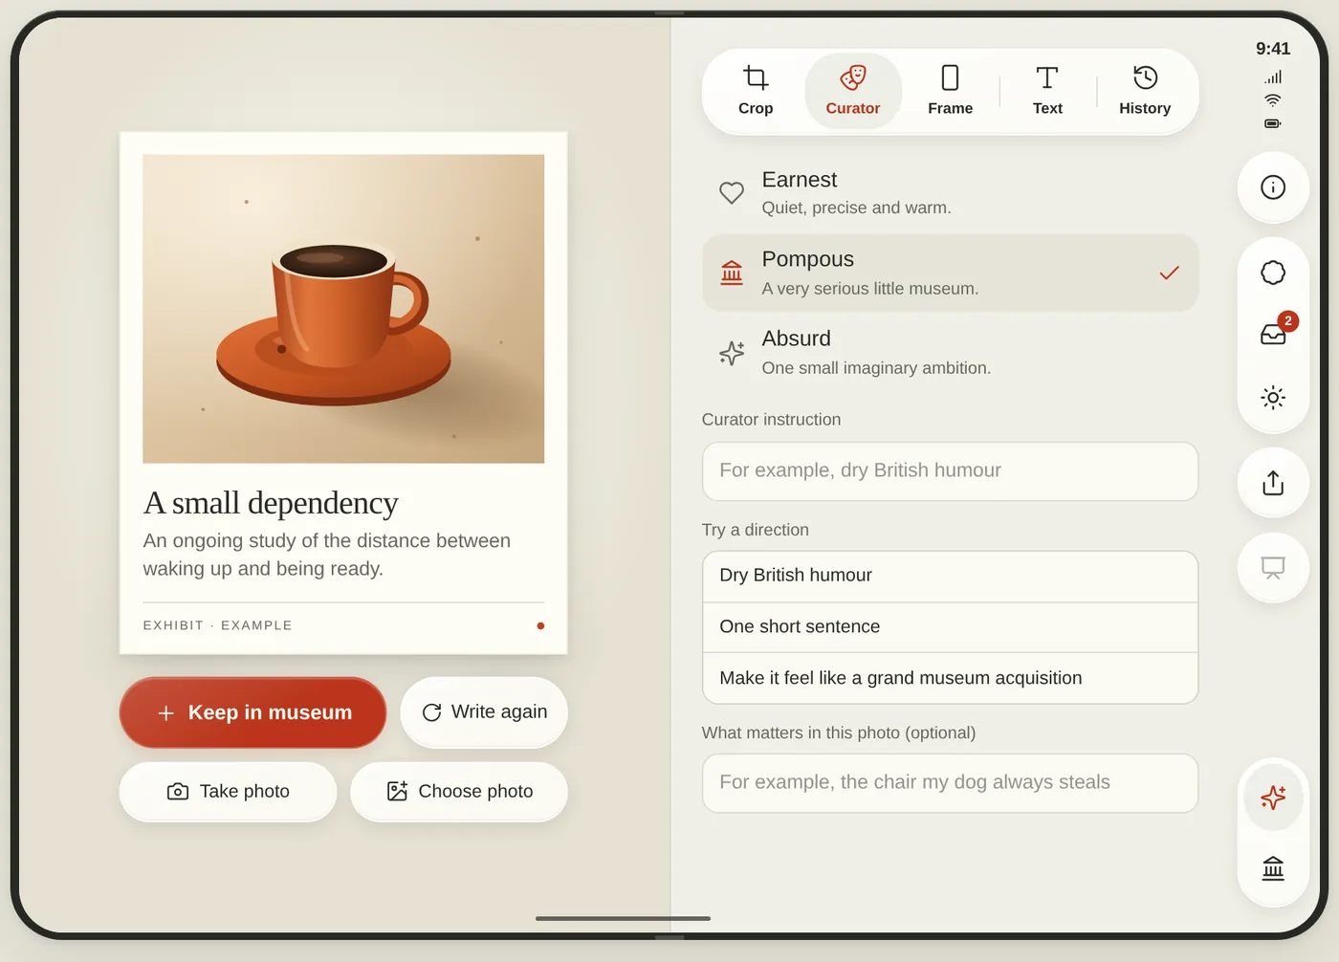Click the title A small dependency

(x=271, y=503)
